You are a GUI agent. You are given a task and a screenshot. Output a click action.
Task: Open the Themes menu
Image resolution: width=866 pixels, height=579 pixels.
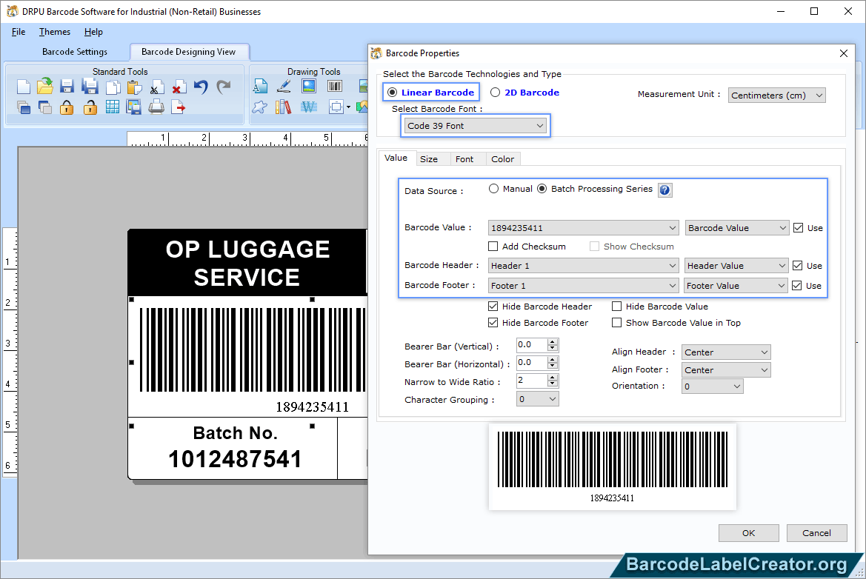click(x=54, y=32)
